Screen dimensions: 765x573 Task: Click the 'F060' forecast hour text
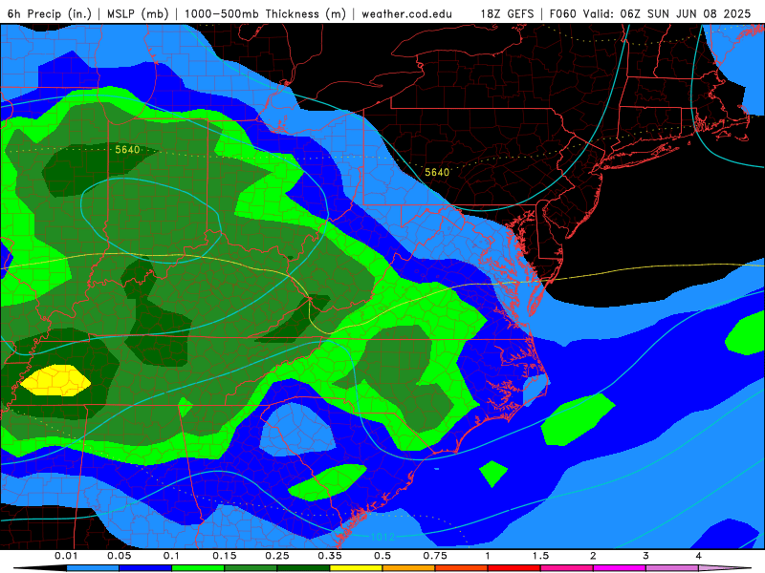point(562,13)
